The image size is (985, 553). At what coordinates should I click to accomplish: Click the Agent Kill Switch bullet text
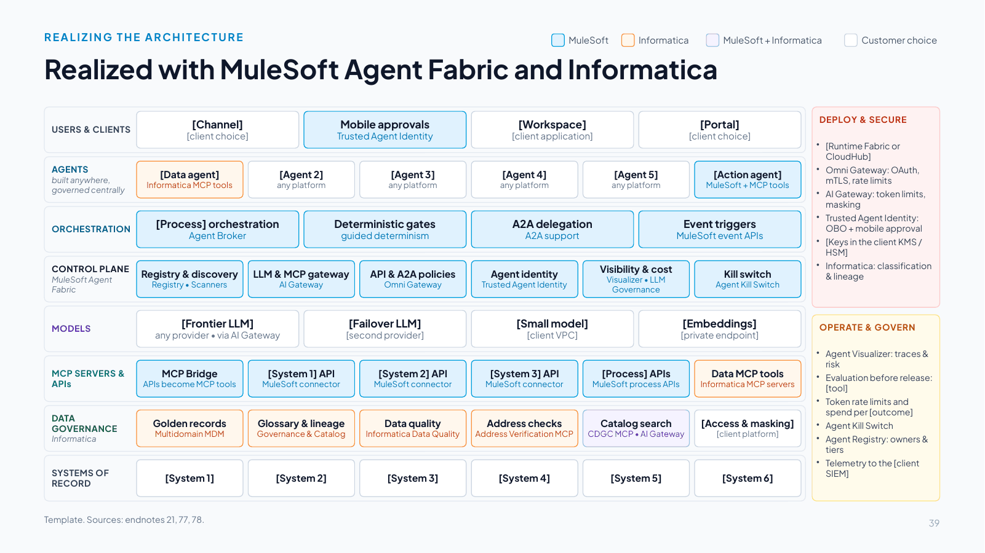pos(859,426)
